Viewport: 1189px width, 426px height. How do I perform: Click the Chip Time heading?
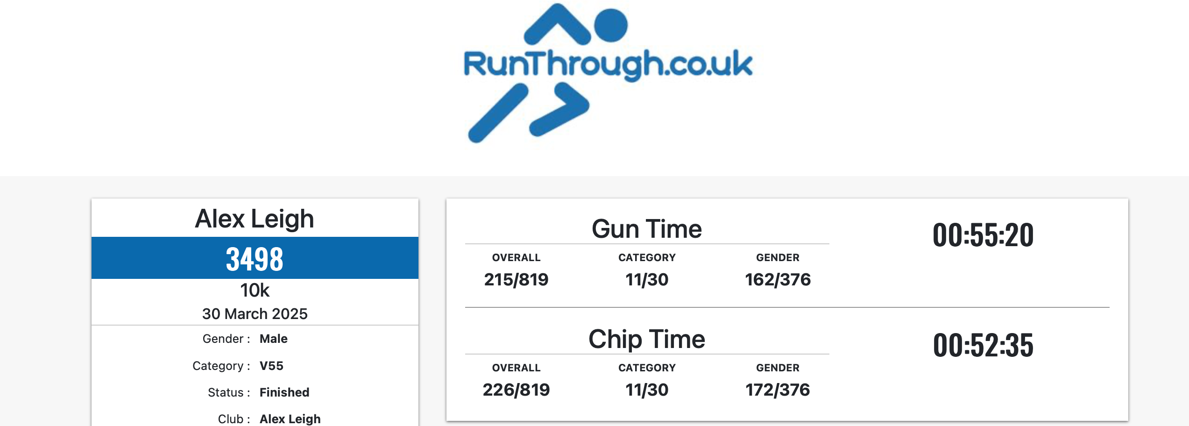(646, 340)
